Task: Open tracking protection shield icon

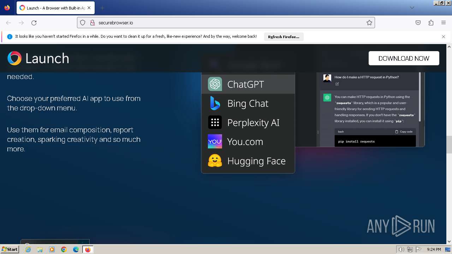Action: [83, 23]
